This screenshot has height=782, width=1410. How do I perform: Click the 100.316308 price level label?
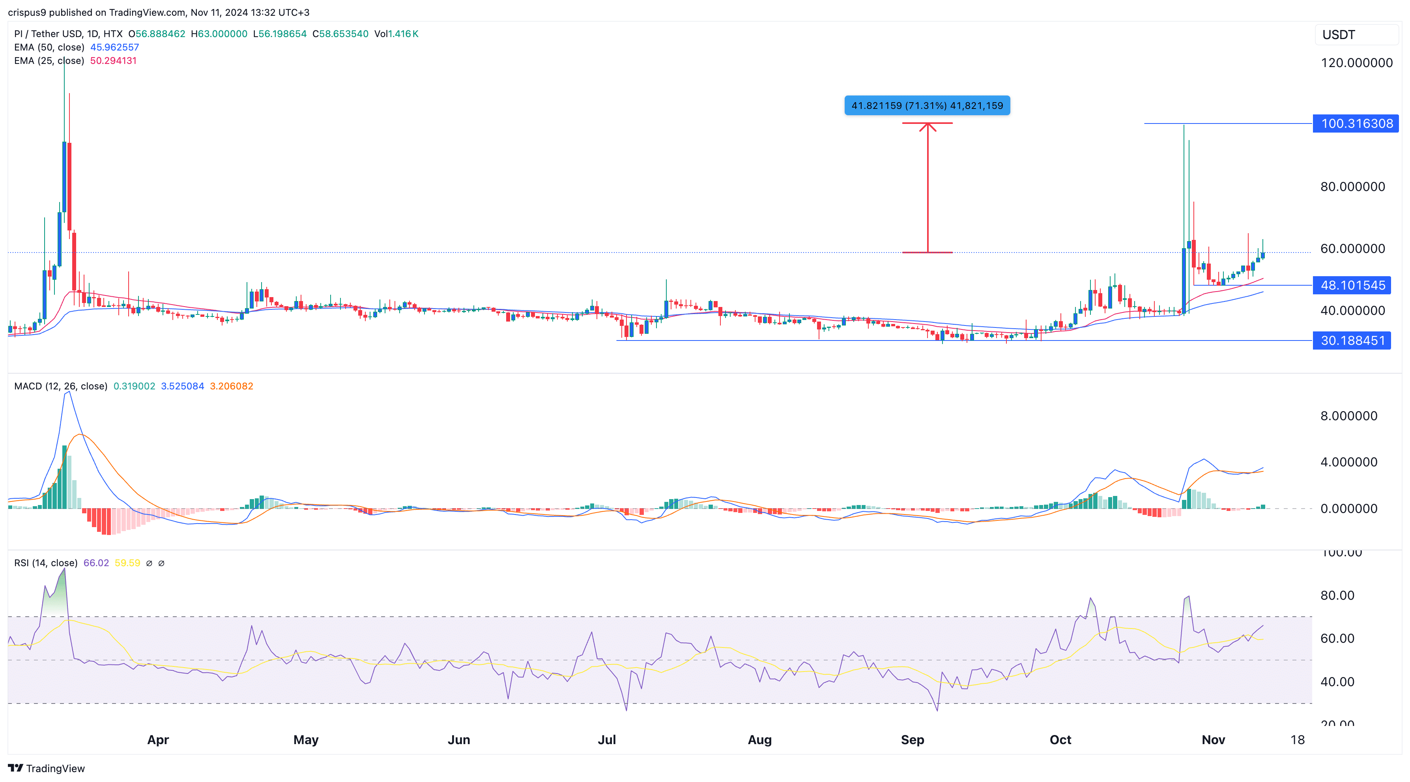(1356, 123)
